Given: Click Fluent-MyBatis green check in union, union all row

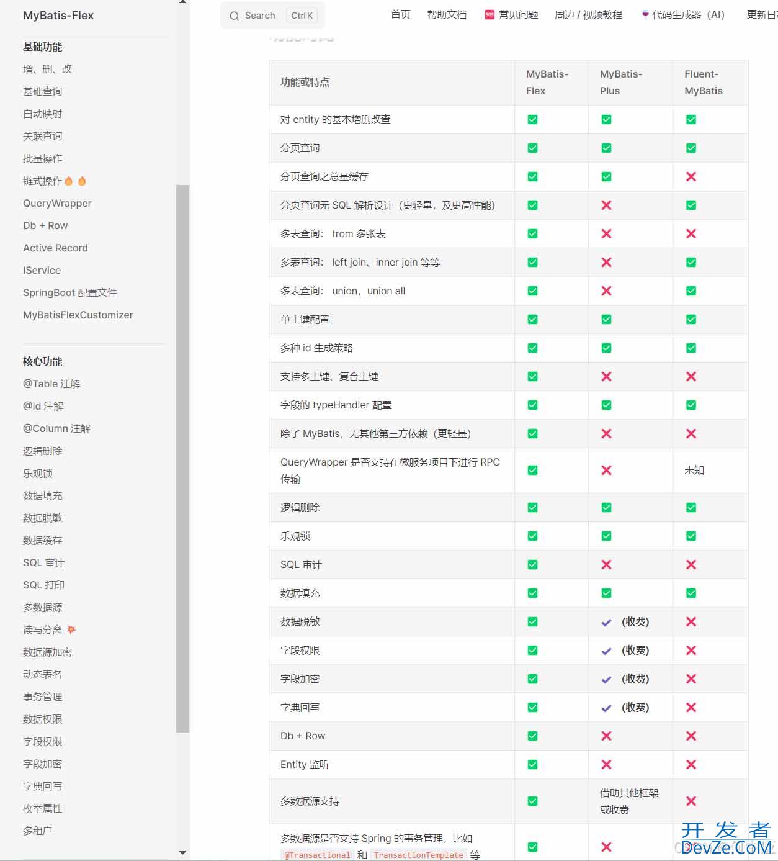Looking at the screenshot, I should pos(691,291).
